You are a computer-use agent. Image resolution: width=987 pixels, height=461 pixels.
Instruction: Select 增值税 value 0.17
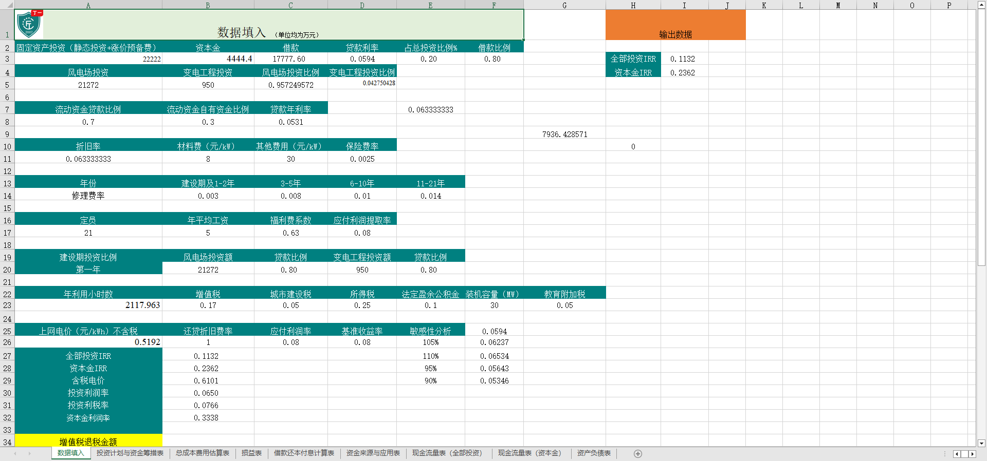pyautogui.click(x=208, y=305)
